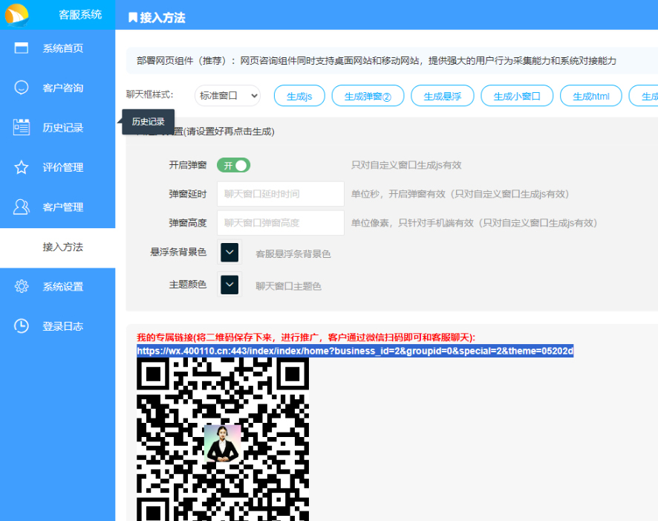This screenshot has height=521, width=658.
Task: Expand the 主题颜色 color picker dropdown
Action: (x=229, y=285)
